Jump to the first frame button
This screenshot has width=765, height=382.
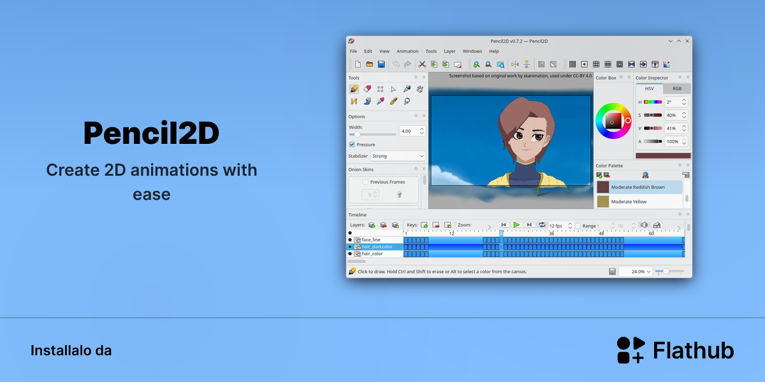pyautogui.click(x=503, y=225)
